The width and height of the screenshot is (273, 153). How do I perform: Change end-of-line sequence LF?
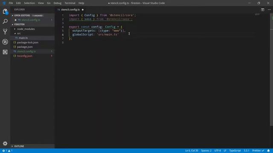tap(225, 150)
